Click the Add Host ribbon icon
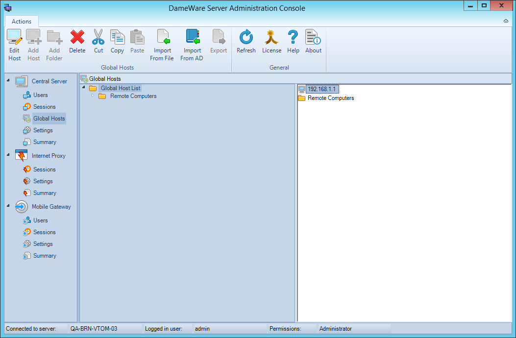The height and width of the screenshot is (338, 516). coord(33,45)
